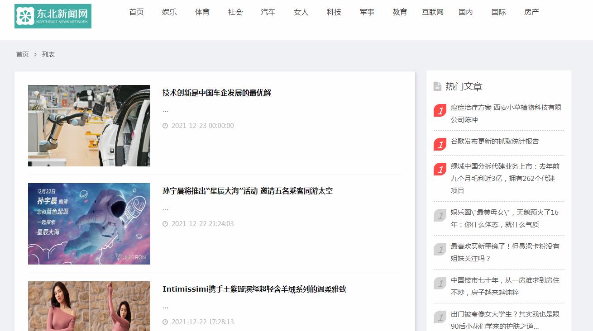Click the gray rank badge beside 娱乐圈
Screen dimensions: 593x331
pos(440,216)
